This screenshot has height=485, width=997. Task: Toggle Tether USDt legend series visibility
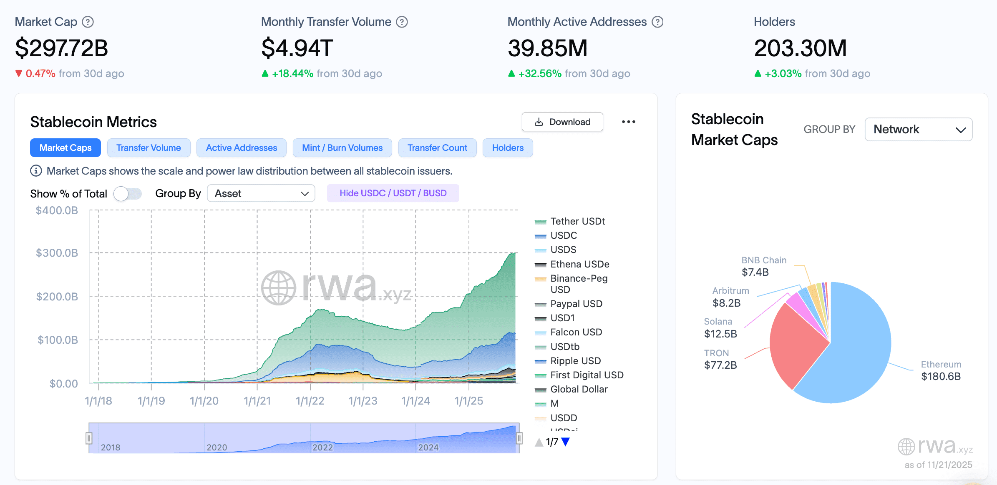click(577, 221)
